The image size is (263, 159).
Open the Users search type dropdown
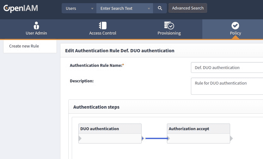coord(79,8)
